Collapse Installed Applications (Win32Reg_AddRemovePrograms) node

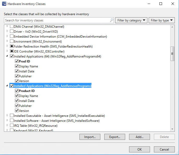[7, 85]
